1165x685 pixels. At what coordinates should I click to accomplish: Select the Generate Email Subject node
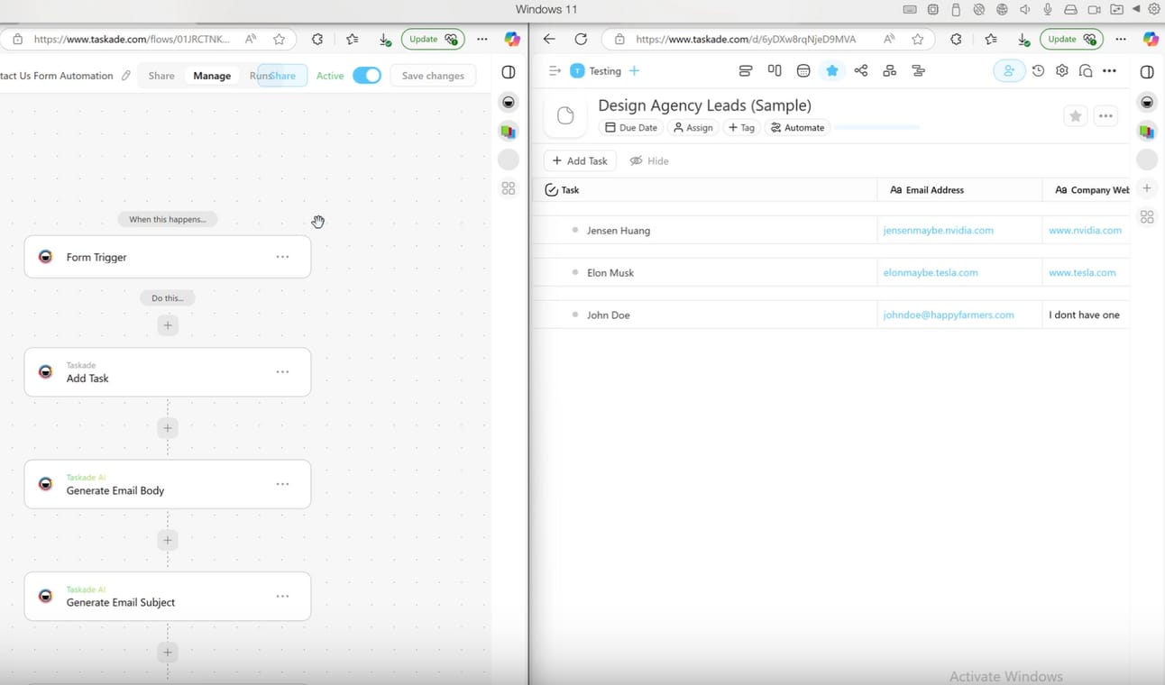168,596
